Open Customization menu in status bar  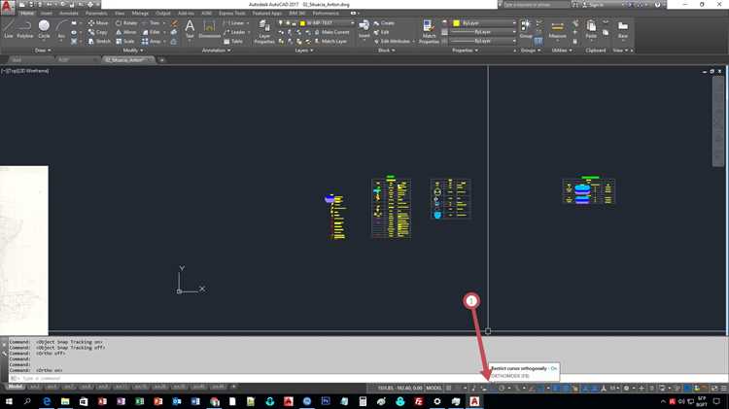point(723,388)
